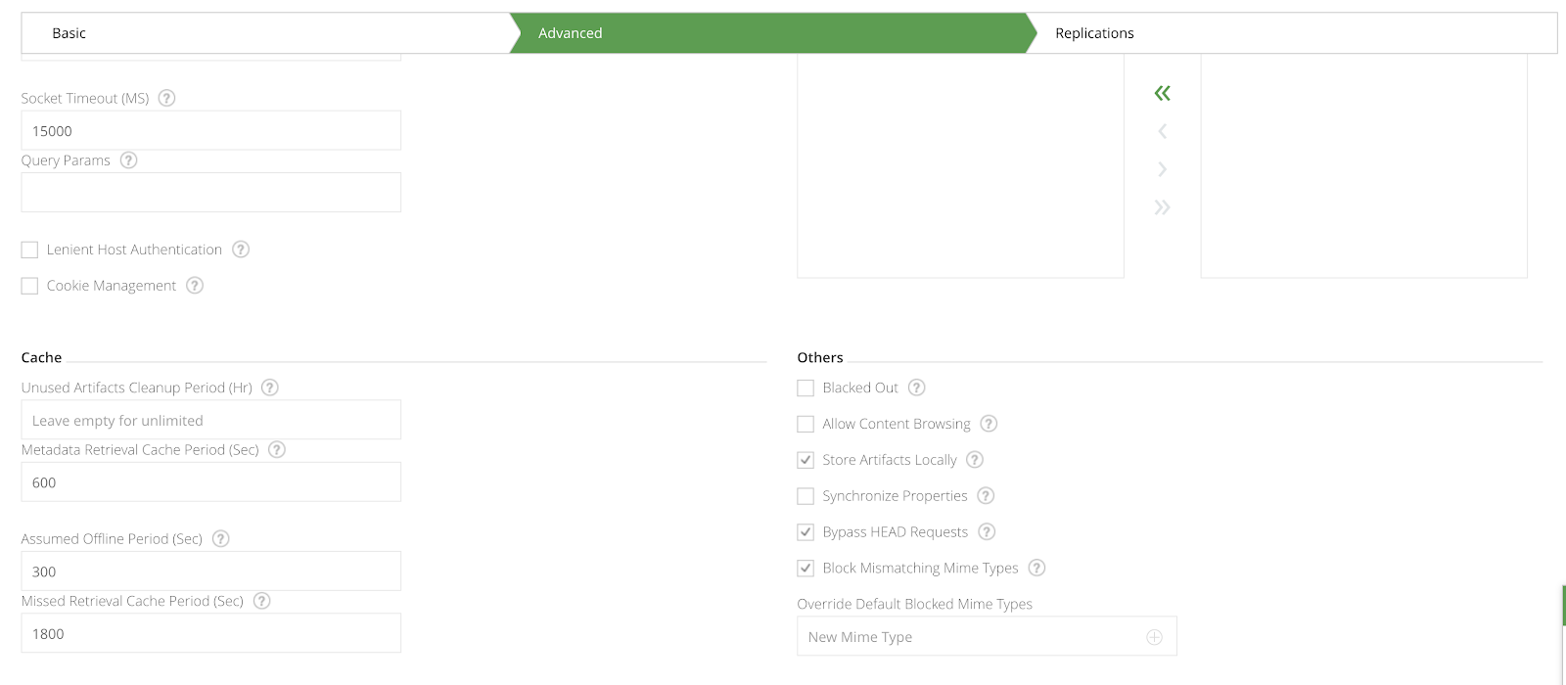
Task: Open help for Store Artifacts Locally
Action: coord(975,460)
